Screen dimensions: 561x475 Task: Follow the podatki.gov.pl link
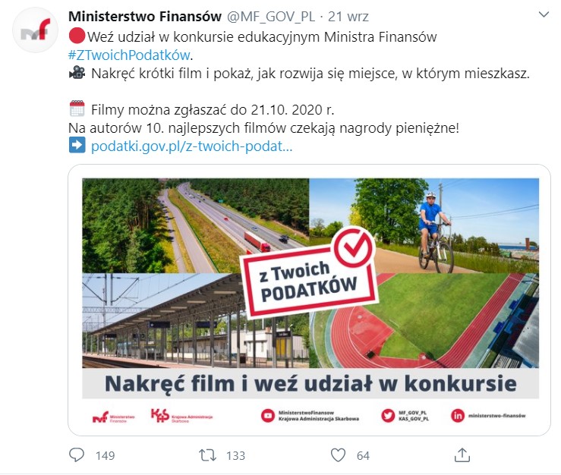(192, 146)
